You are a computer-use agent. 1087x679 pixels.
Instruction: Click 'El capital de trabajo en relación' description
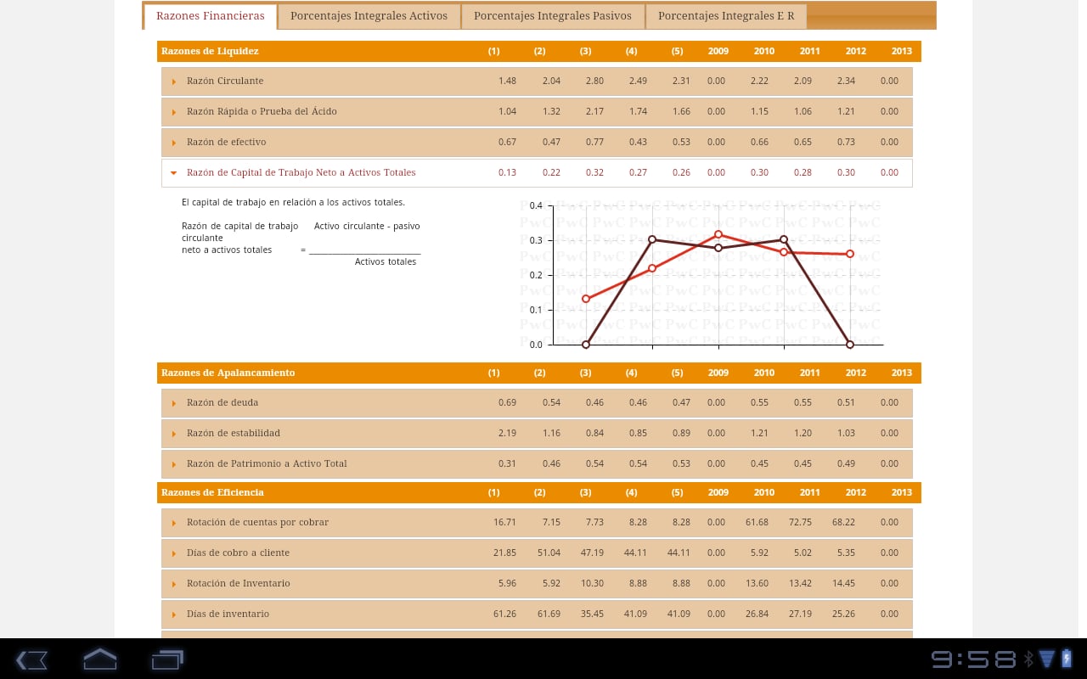pos(293,202)
